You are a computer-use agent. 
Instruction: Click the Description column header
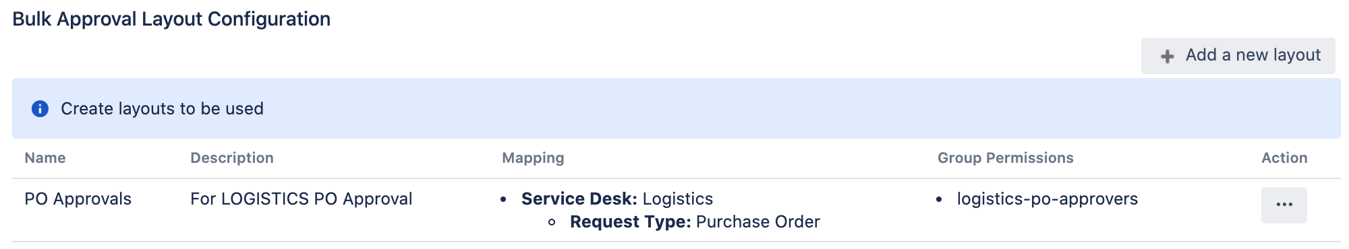coord(232,157)
